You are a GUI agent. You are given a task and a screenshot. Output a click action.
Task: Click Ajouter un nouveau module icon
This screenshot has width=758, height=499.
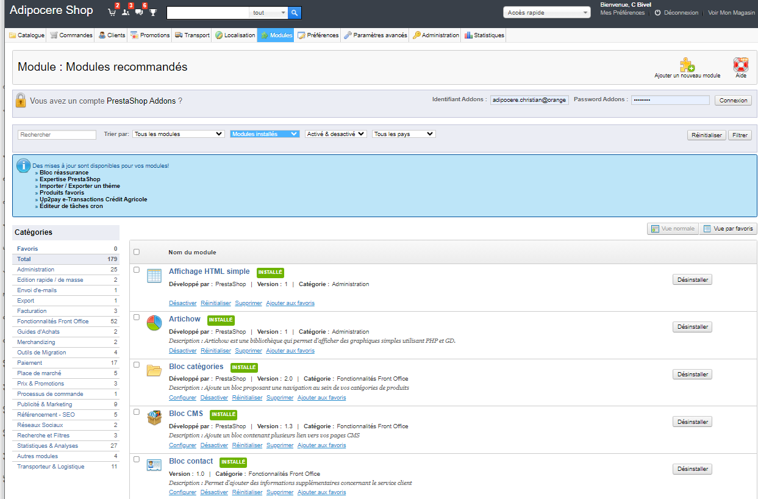[687, 65]
